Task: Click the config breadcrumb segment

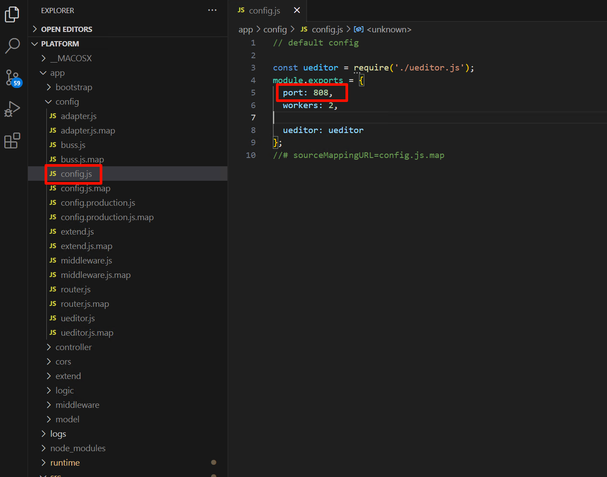Action: click(x=275, y=29)
